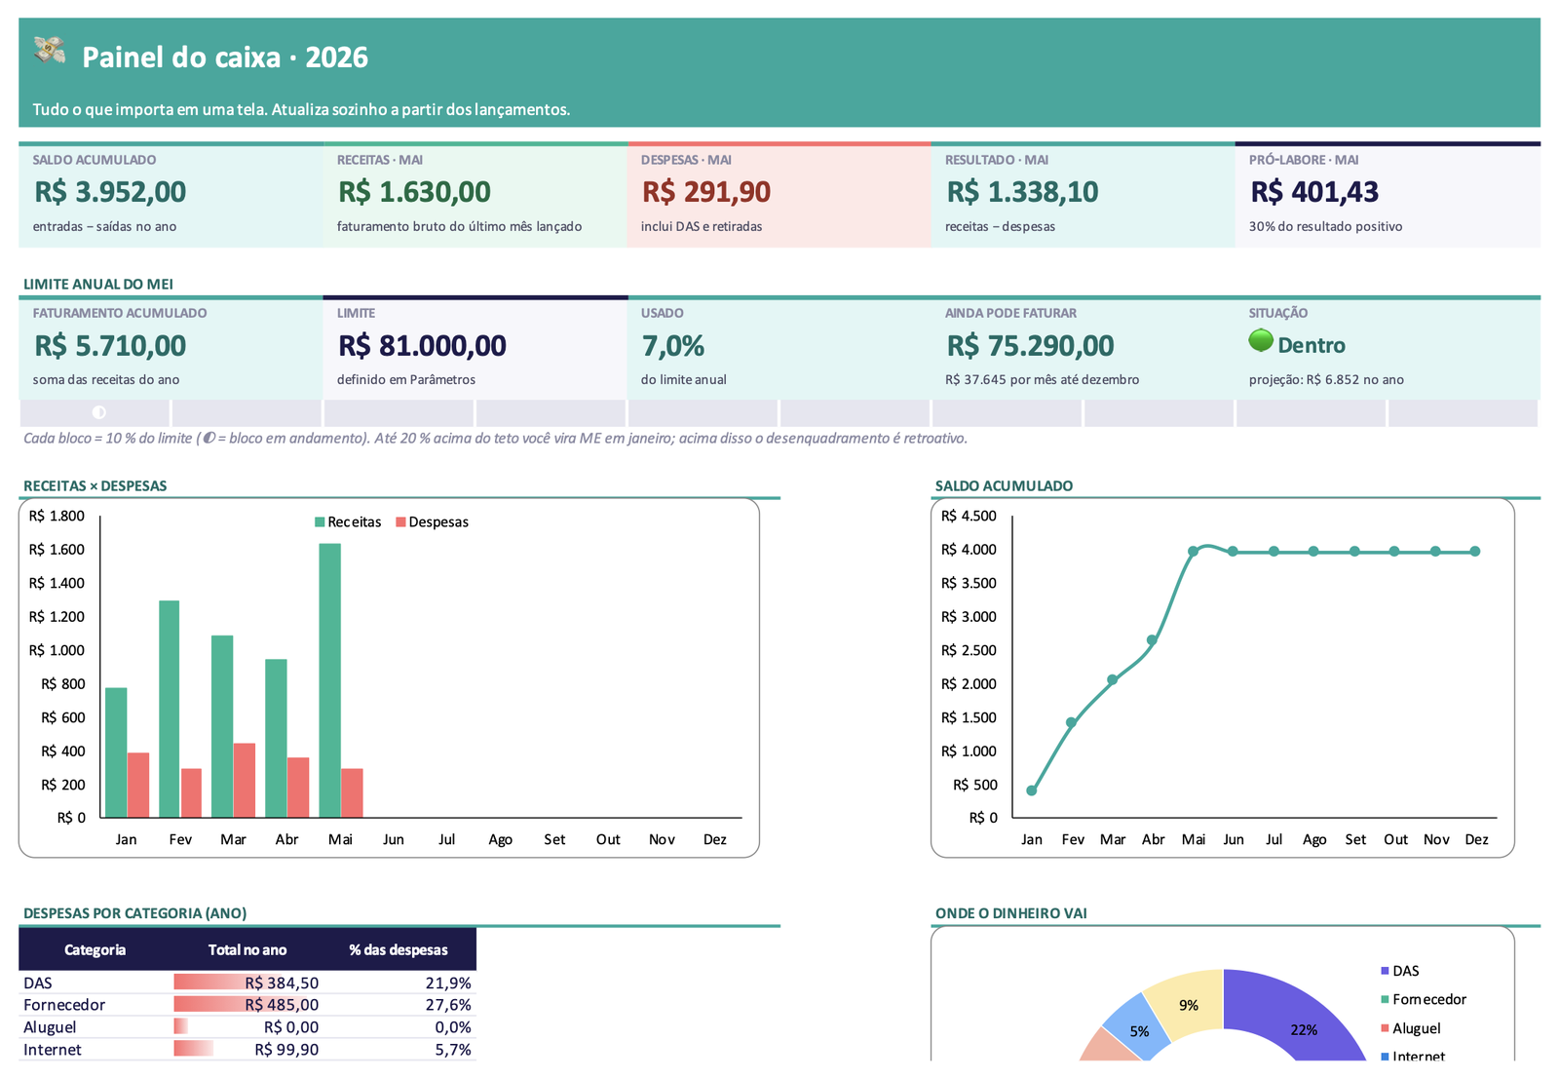Click the "Categoria" column header

tap(95, 949)
